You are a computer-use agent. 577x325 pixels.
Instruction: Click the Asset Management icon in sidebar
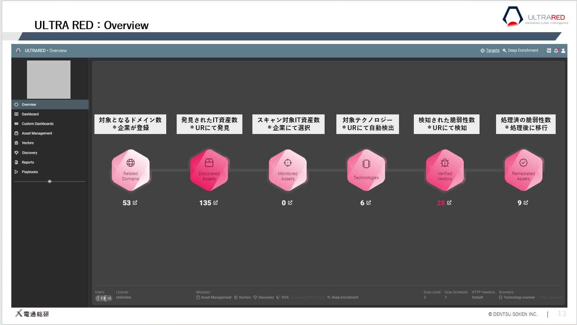[x=17, y=133]
